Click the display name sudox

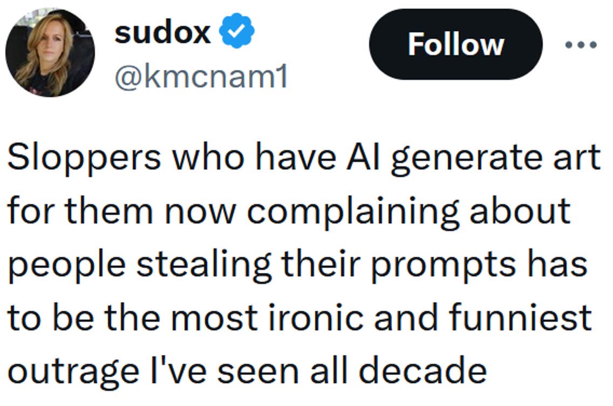(x=162, y=33)
